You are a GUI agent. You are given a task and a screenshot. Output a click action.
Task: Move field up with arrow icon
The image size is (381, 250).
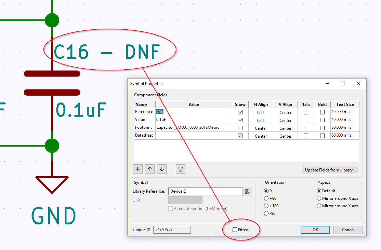[x=150, y=169]
